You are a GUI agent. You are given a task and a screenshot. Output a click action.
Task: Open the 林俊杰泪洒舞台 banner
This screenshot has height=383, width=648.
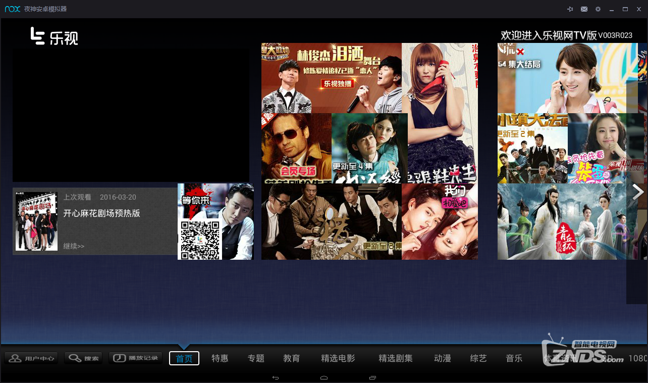tap(332, 78)
